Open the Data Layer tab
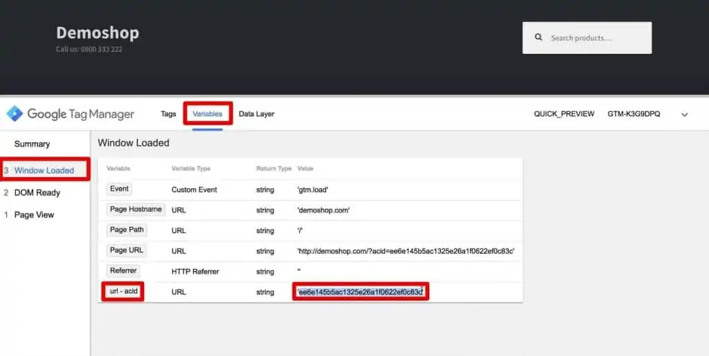 (256, 113)
